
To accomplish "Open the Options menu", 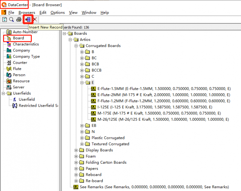I will 58,13.
